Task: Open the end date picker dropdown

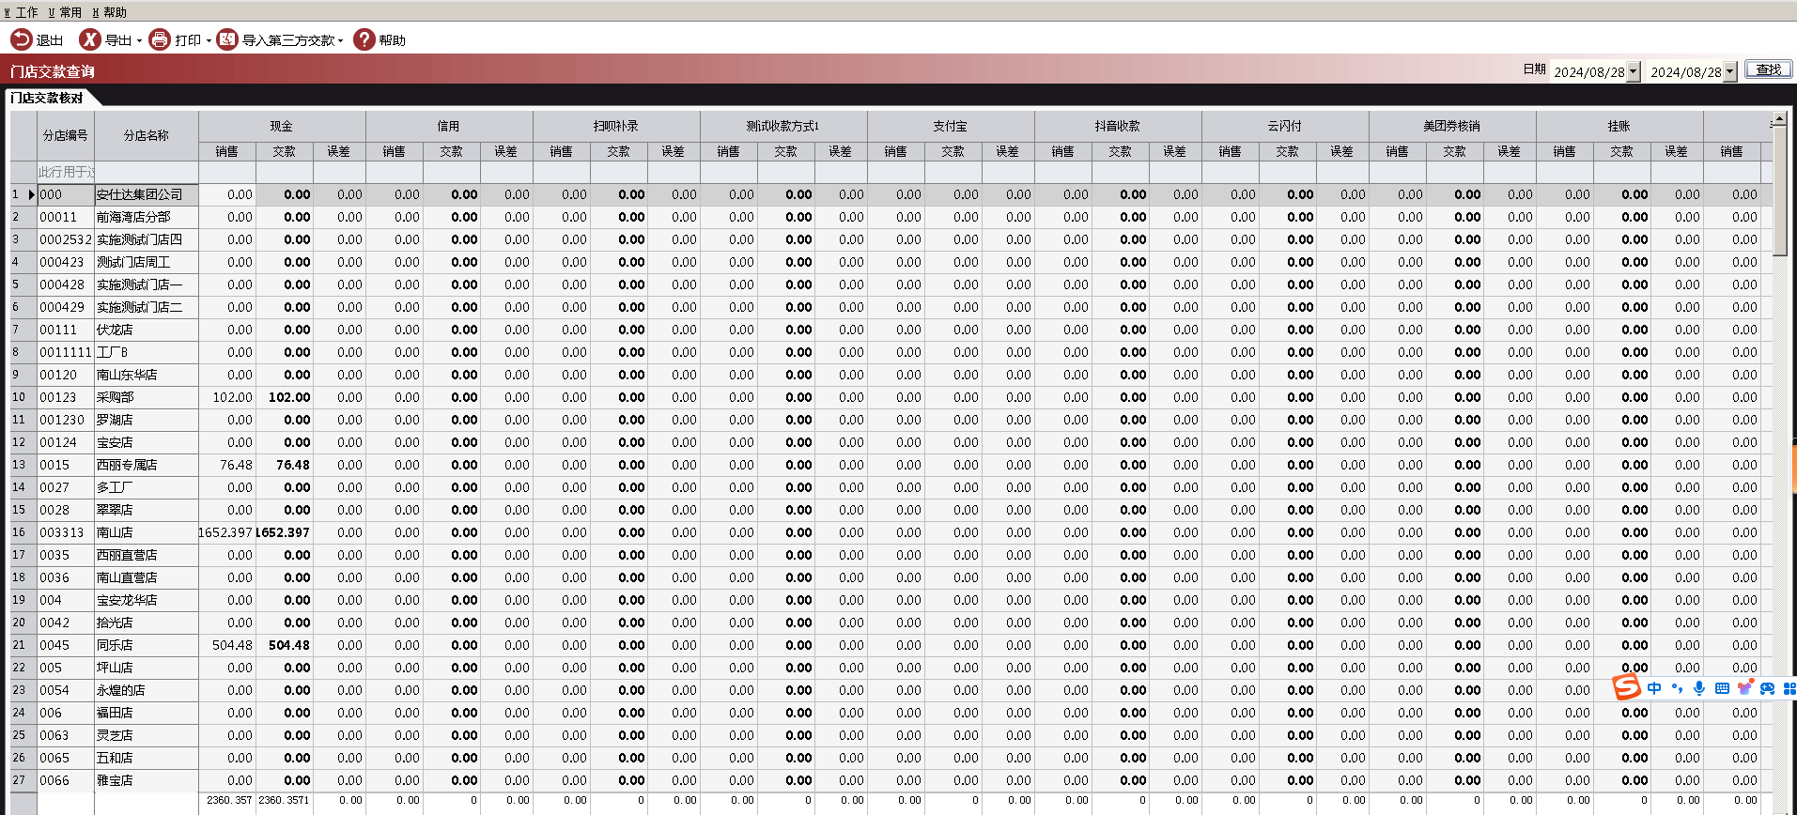Action: pos(1730,71)
